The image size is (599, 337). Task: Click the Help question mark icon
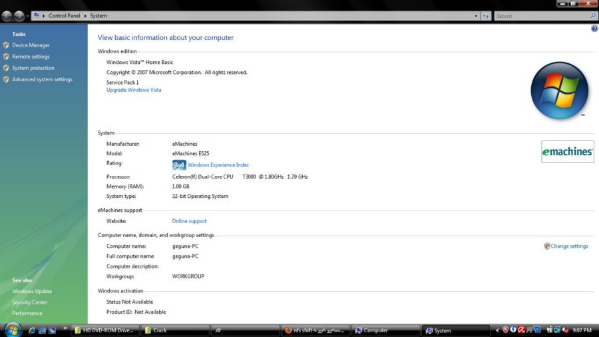point(594,29)
